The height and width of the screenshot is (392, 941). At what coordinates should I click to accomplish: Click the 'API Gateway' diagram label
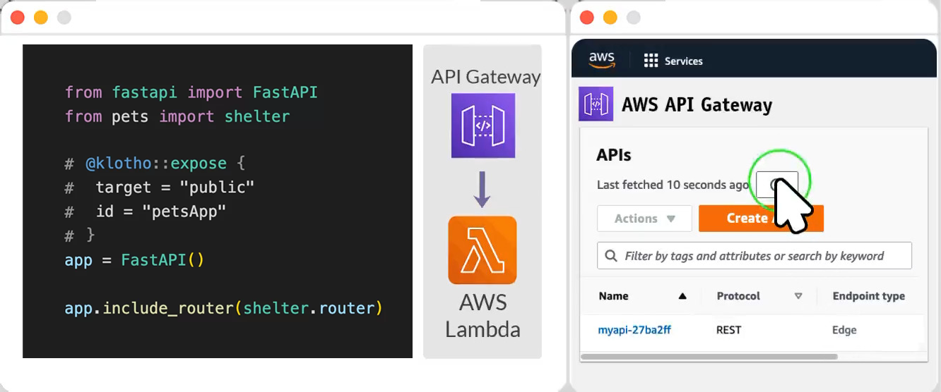(486, 77)
